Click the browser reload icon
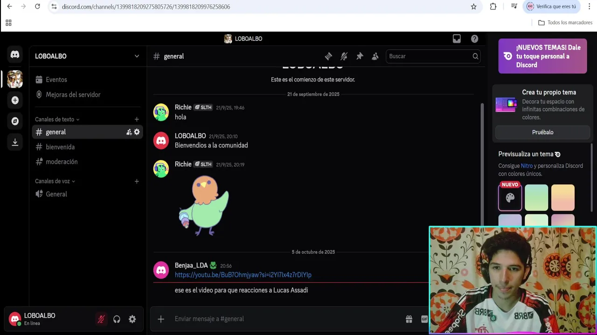 37,7
